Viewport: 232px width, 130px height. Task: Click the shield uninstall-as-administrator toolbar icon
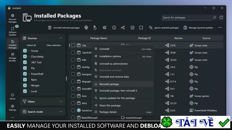click(86, 28)
